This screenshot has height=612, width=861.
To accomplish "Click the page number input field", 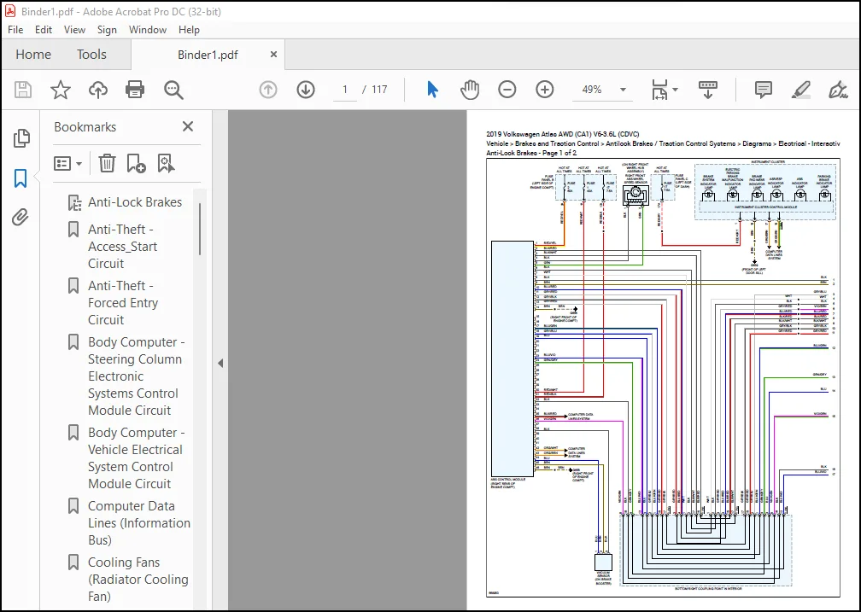I will pos(345,90).
